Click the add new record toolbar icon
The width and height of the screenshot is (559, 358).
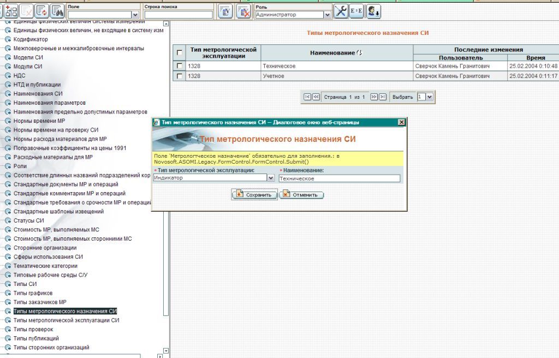coord(11,11)
